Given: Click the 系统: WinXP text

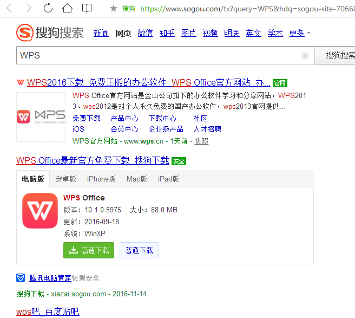Looking at the screenshot, I should [x=84, y=233].
